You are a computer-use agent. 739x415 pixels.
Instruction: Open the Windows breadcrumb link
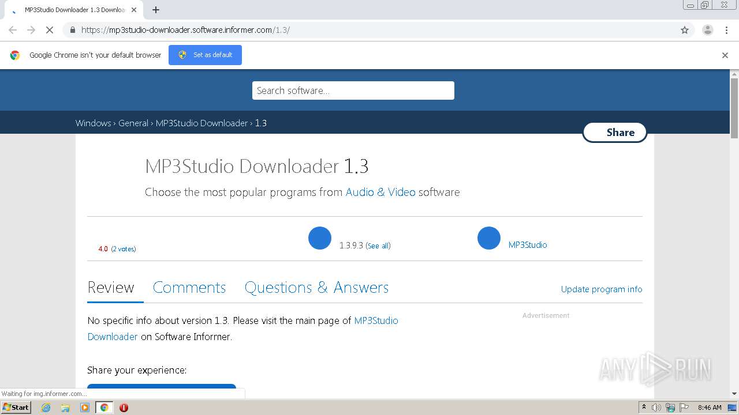(93, 123)
